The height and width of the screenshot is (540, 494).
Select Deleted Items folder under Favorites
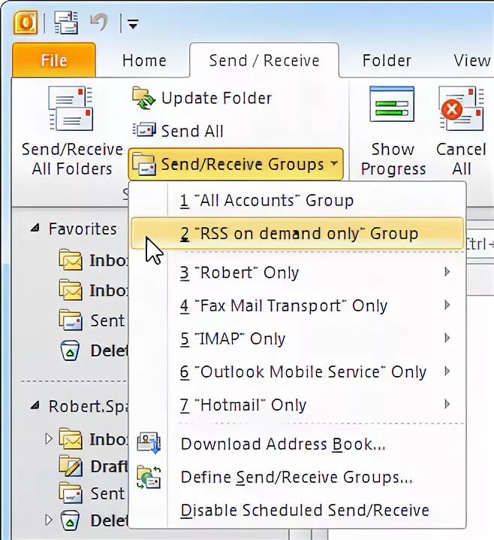click(94, 351)
